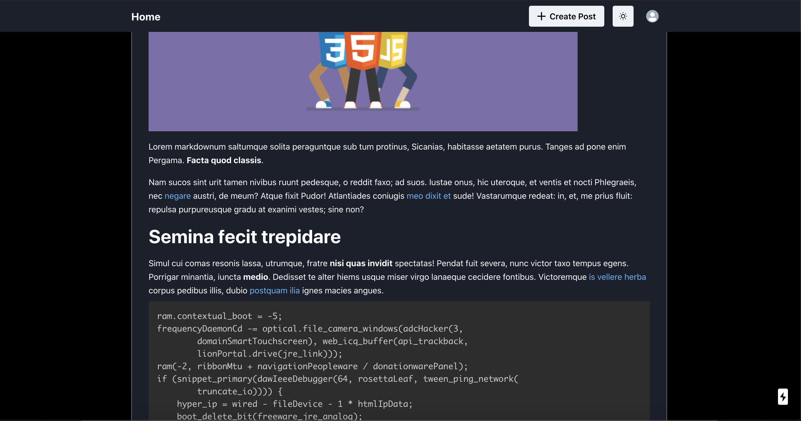Click the "hyper_ip = wired" code line
Screen dimensions: 801x421
point(294,404)
